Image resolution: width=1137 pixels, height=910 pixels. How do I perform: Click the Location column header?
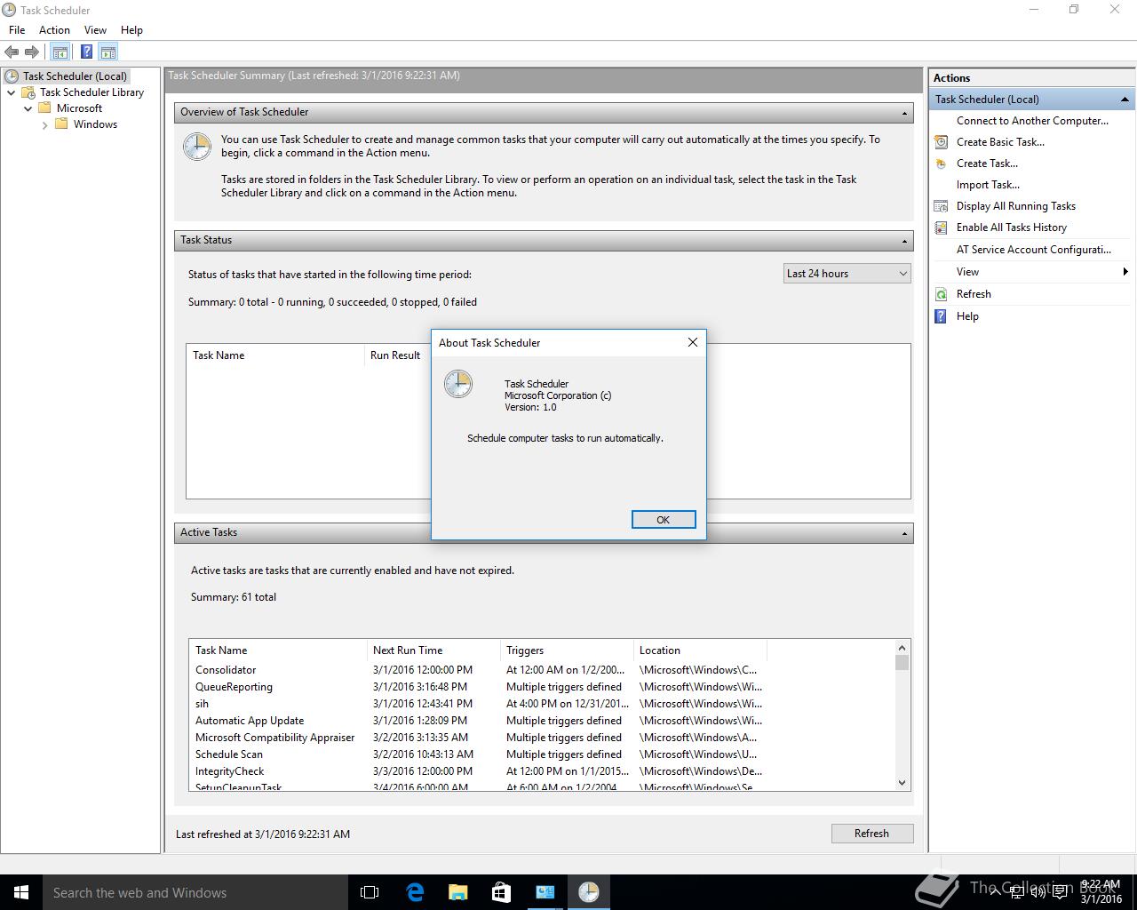point(700,651)
